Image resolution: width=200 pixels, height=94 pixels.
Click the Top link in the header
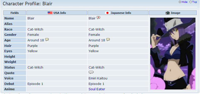194,2
